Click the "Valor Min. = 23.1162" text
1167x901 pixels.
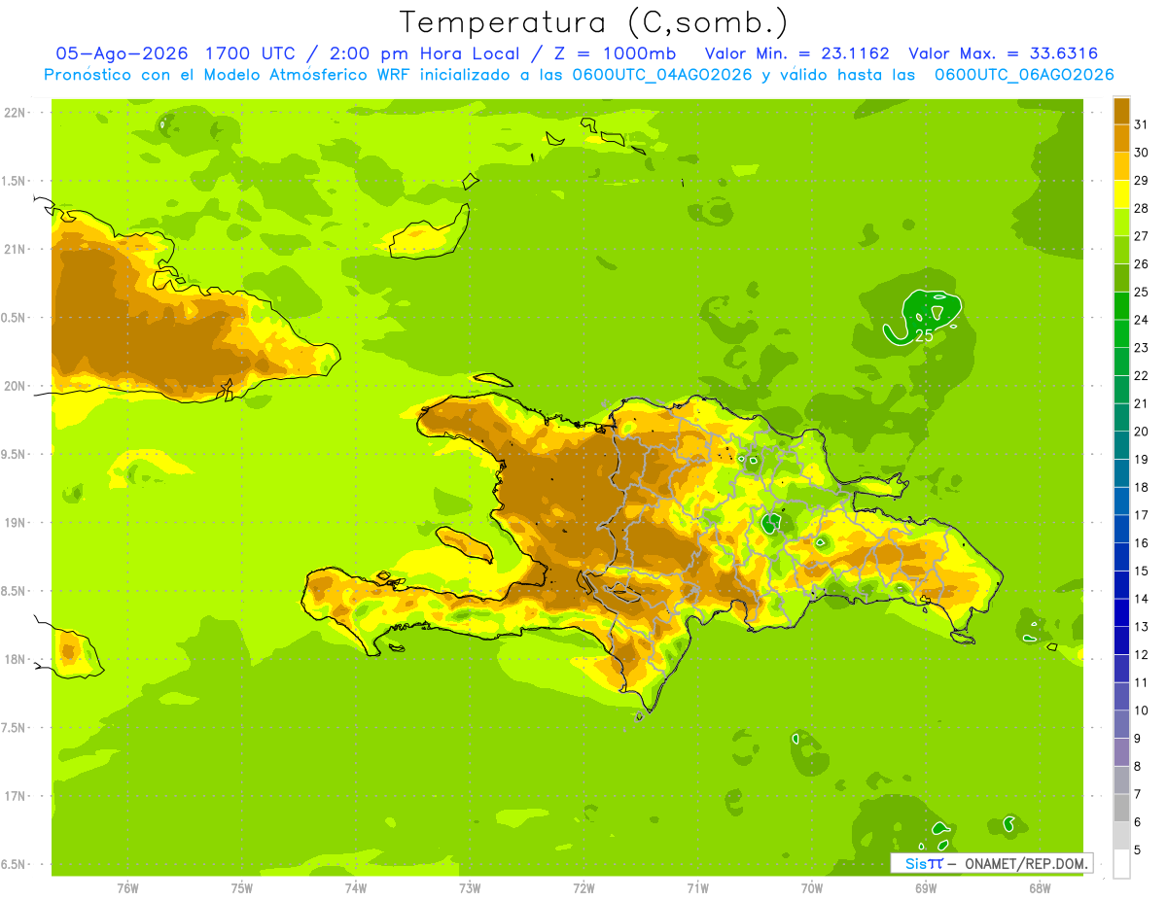pos(797,53)
